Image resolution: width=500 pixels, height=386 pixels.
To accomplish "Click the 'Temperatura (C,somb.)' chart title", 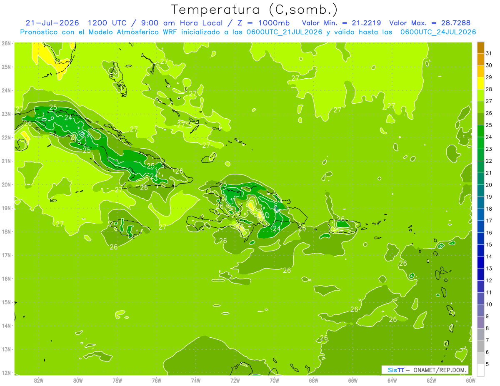I will click(255, 10).
